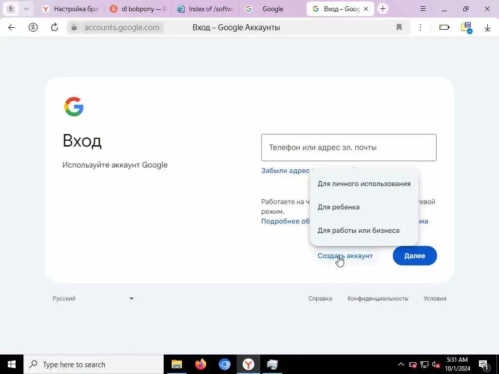Screen dimensions: 499x374
Task: Choose Для работы или бизнеса option
Action: pyautogui.click(x=364, y=230)
